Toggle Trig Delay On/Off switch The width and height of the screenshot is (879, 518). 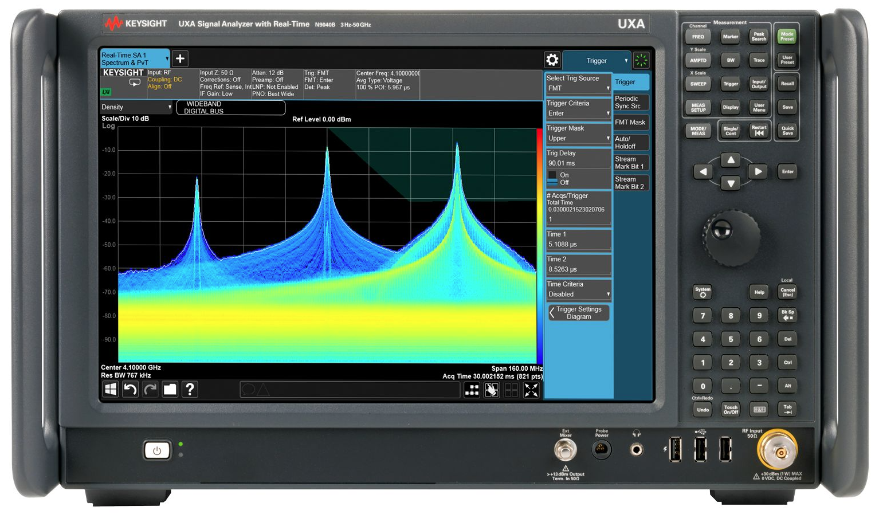[553, 178]
